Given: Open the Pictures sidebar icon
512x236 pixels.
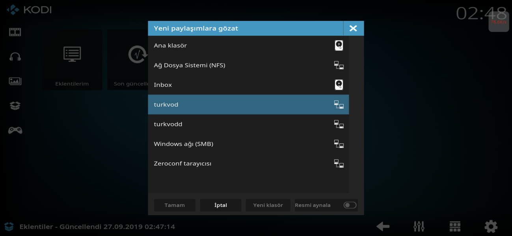Looking at the screenshot, I should (x=15, y=81).
